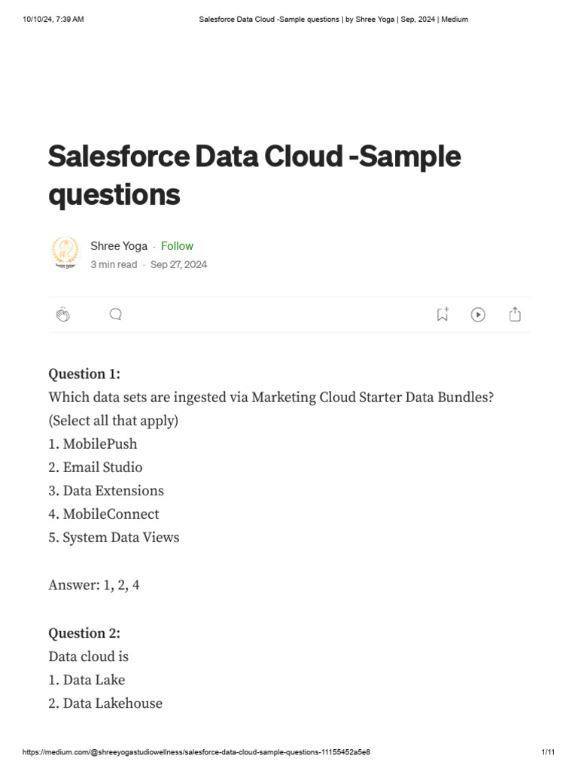Click the Question 1 heading
This screenshot has height=771, width=578.
(x=84, y=374)
